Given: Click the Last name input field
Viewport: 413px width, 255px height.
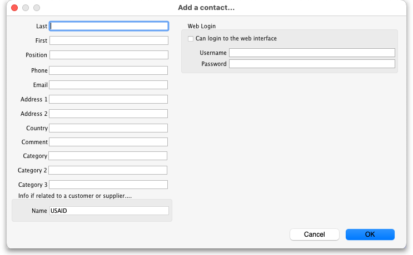Looking at the screenshot, I should [109, 26].
